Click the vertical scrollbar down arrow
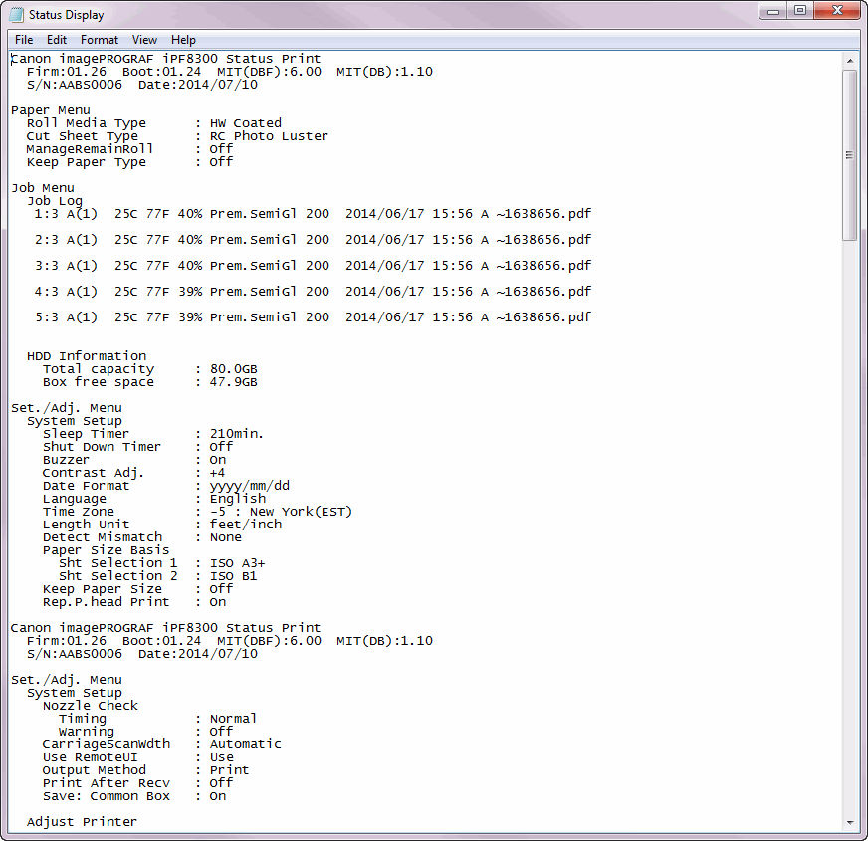Image resolution: width=868 pixels, height=841 pixels. [x=849, y=822]
